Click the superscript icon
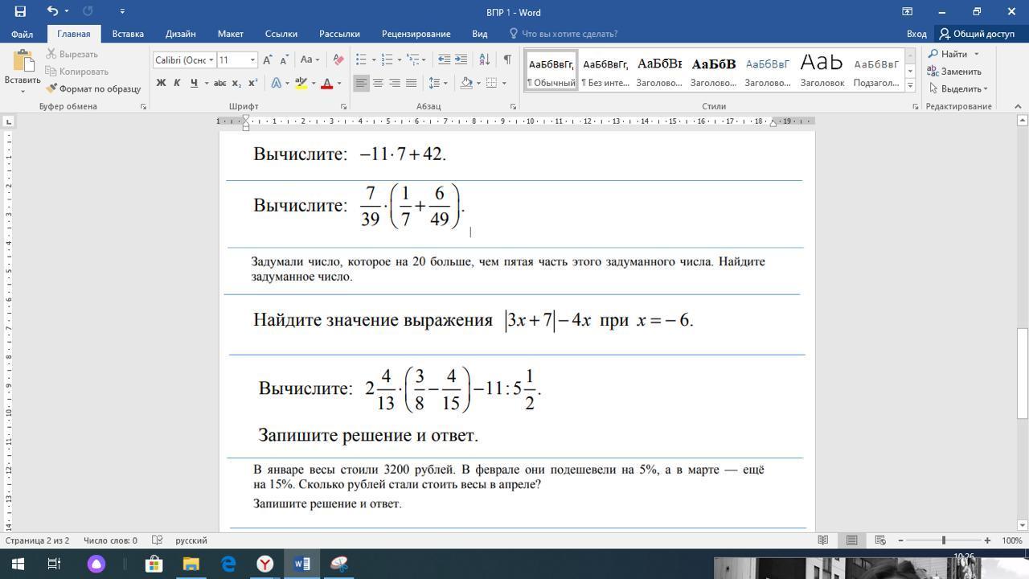 [x=252, y=83]
